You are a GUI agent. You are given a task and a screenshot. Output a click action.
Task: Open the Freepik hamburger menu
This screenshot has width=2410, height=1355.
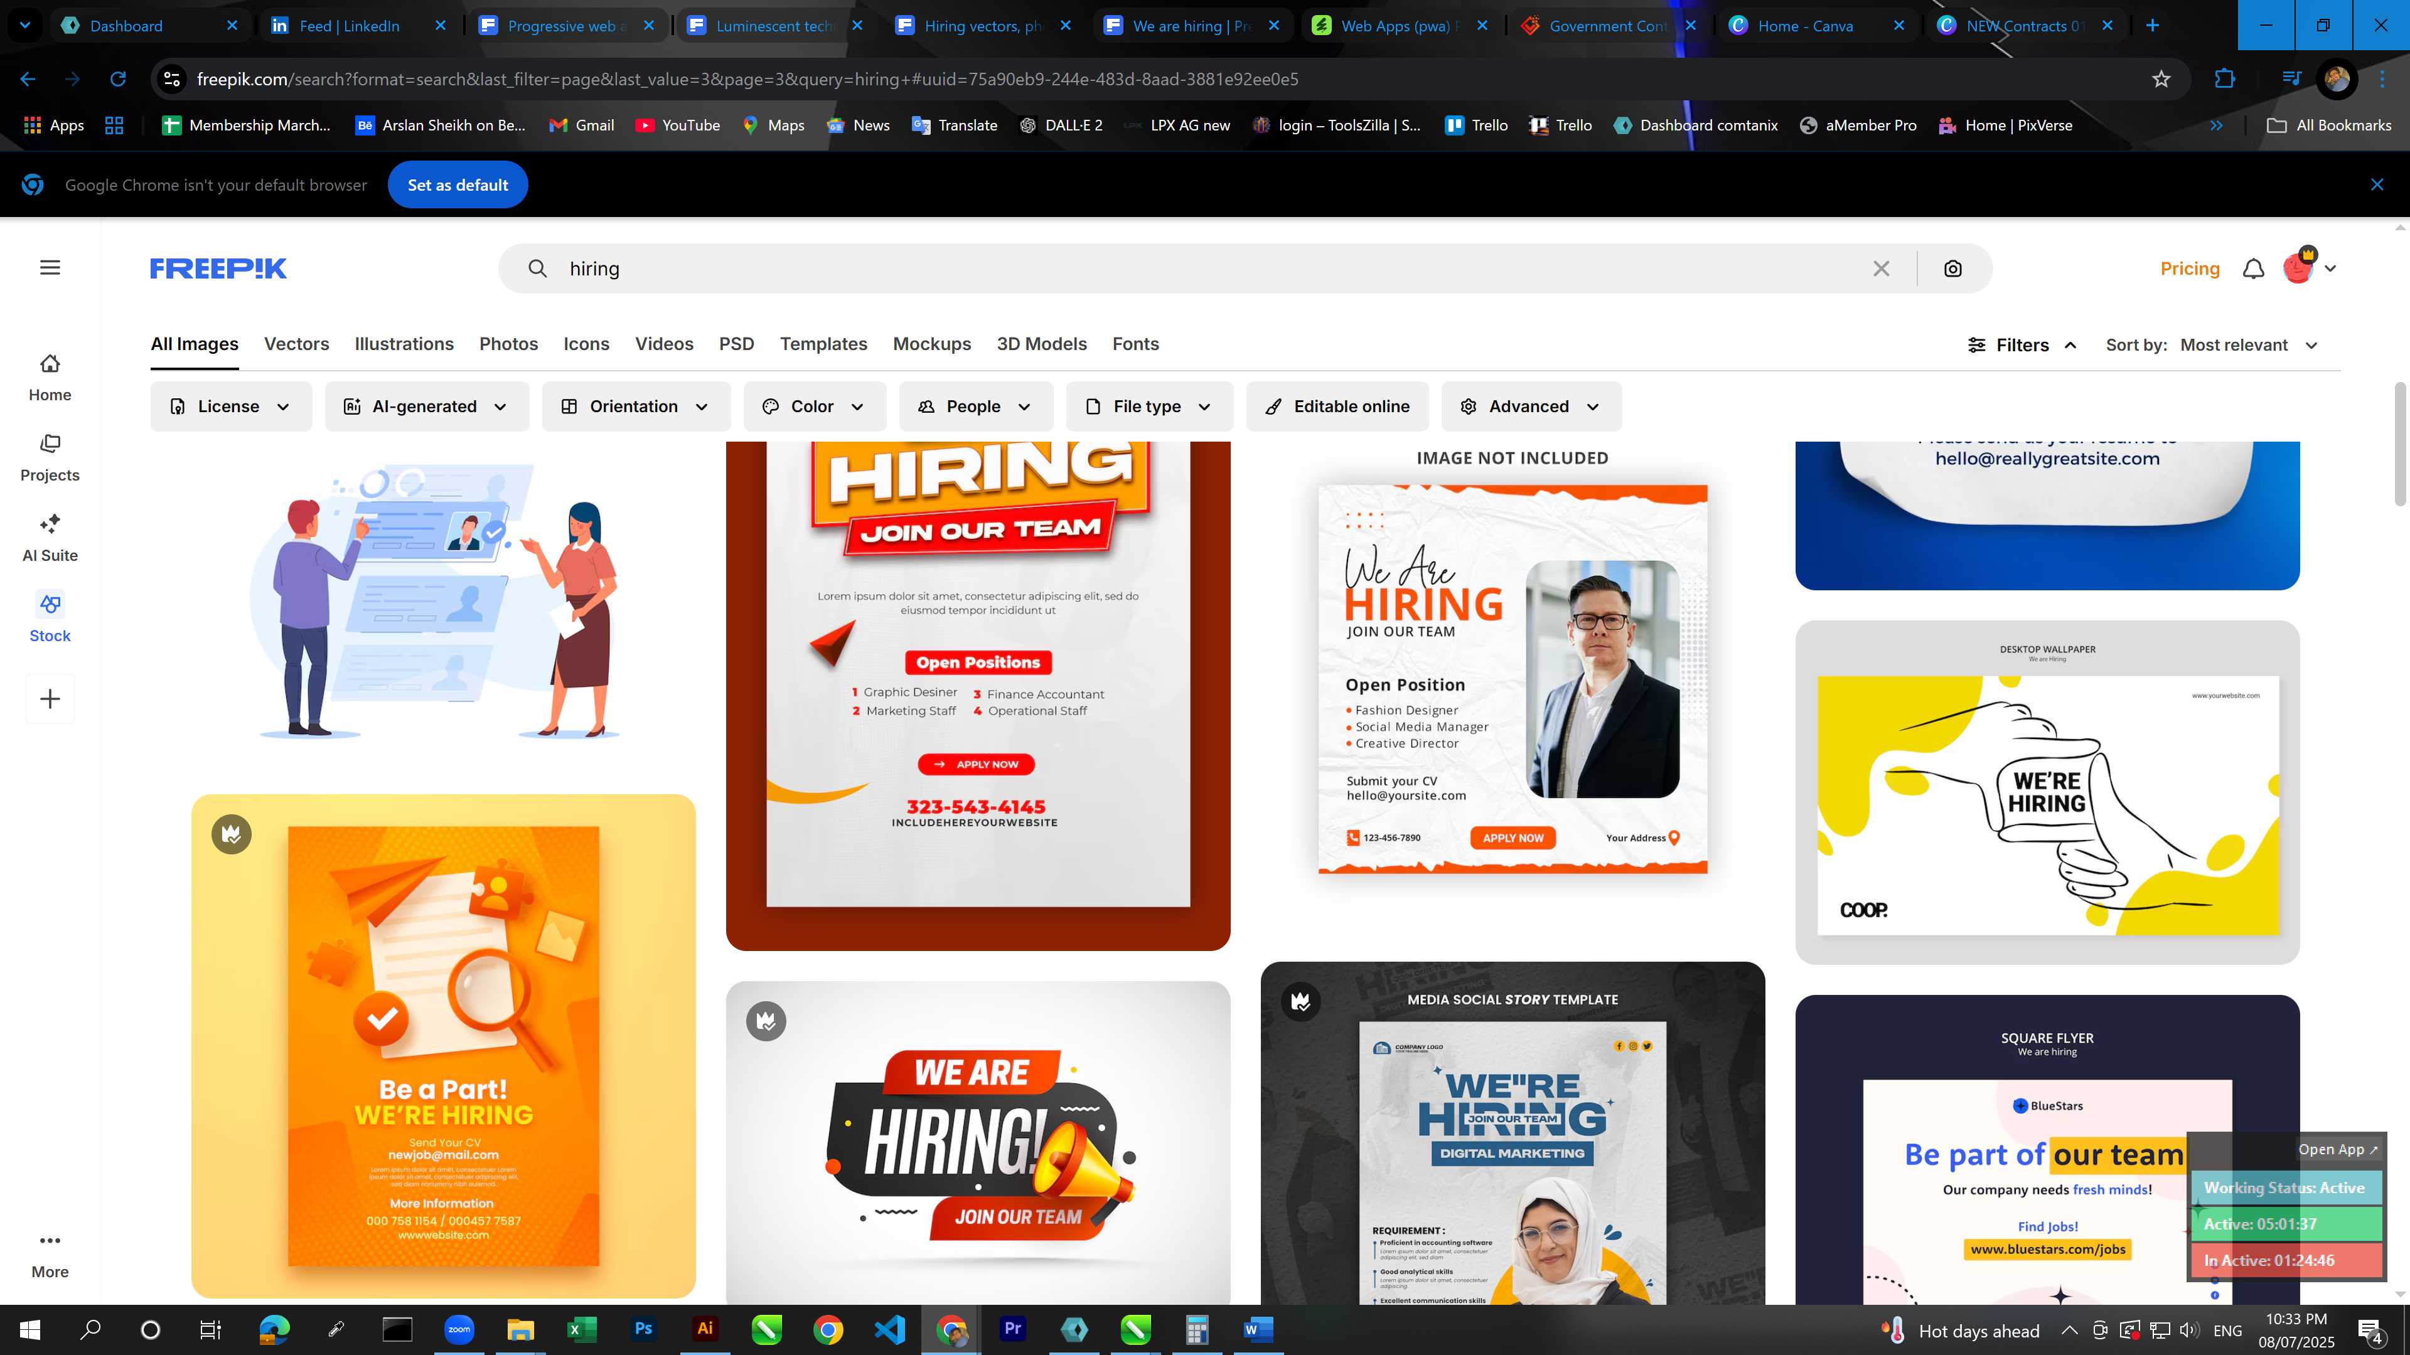pyautogui.click(x=50, y=268)
